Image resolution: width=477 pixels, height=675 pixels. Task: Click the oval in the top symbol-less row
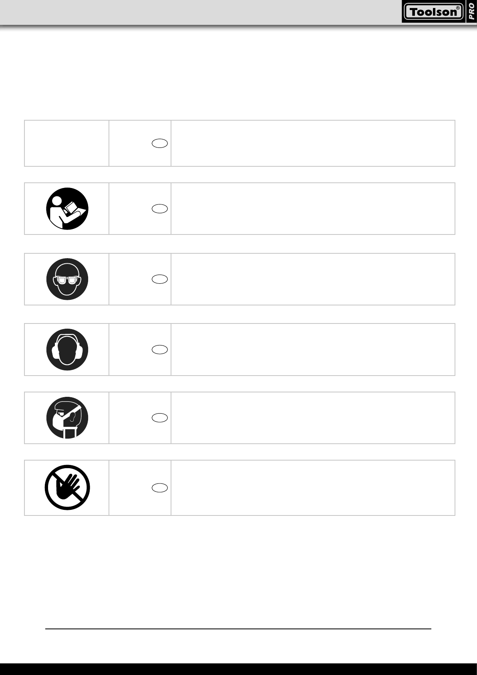pyautogui.click(x=160, y=143)
